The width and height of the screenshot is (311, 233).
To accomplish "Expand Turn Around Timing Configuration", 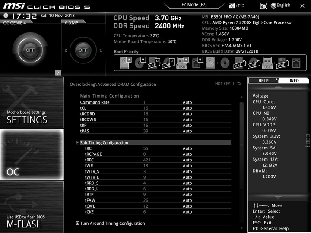I will [x=78, y=224].
